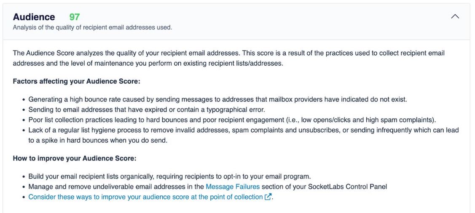Click the Audience header bar background
This screenshot has width=475, height=213.
(236, 21)
